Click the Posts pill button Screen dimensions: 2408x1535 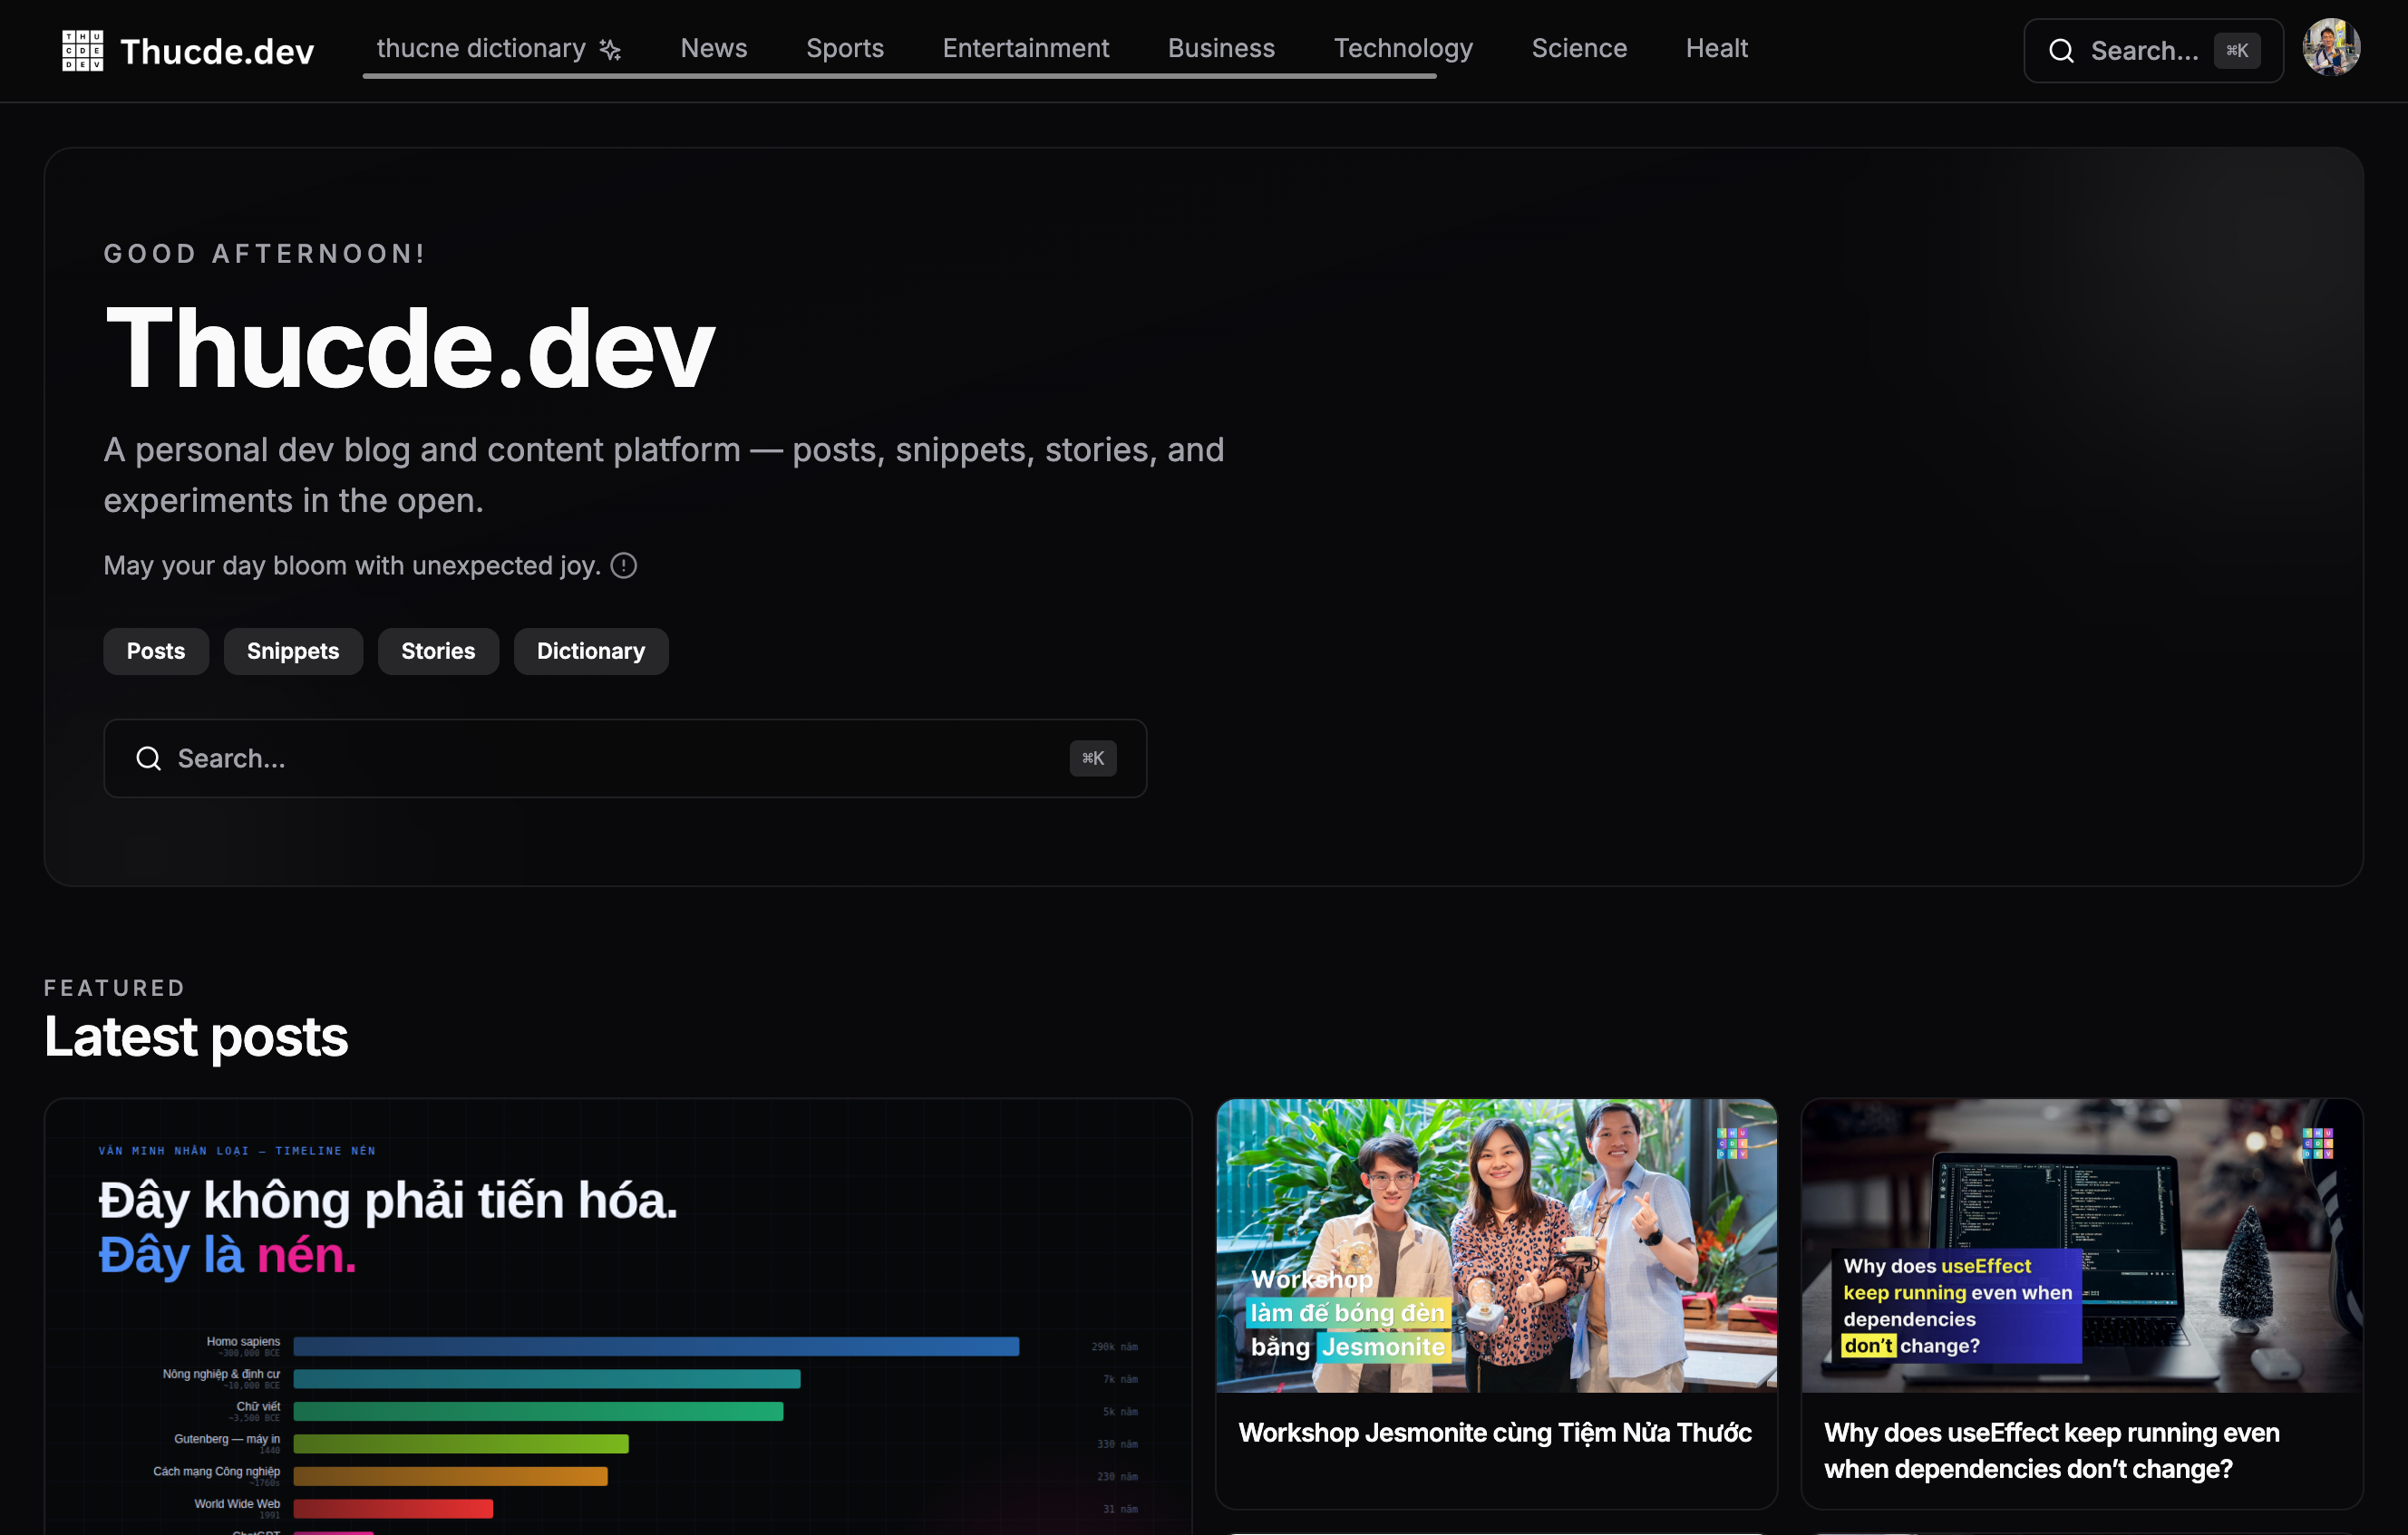tap(156, 652)
